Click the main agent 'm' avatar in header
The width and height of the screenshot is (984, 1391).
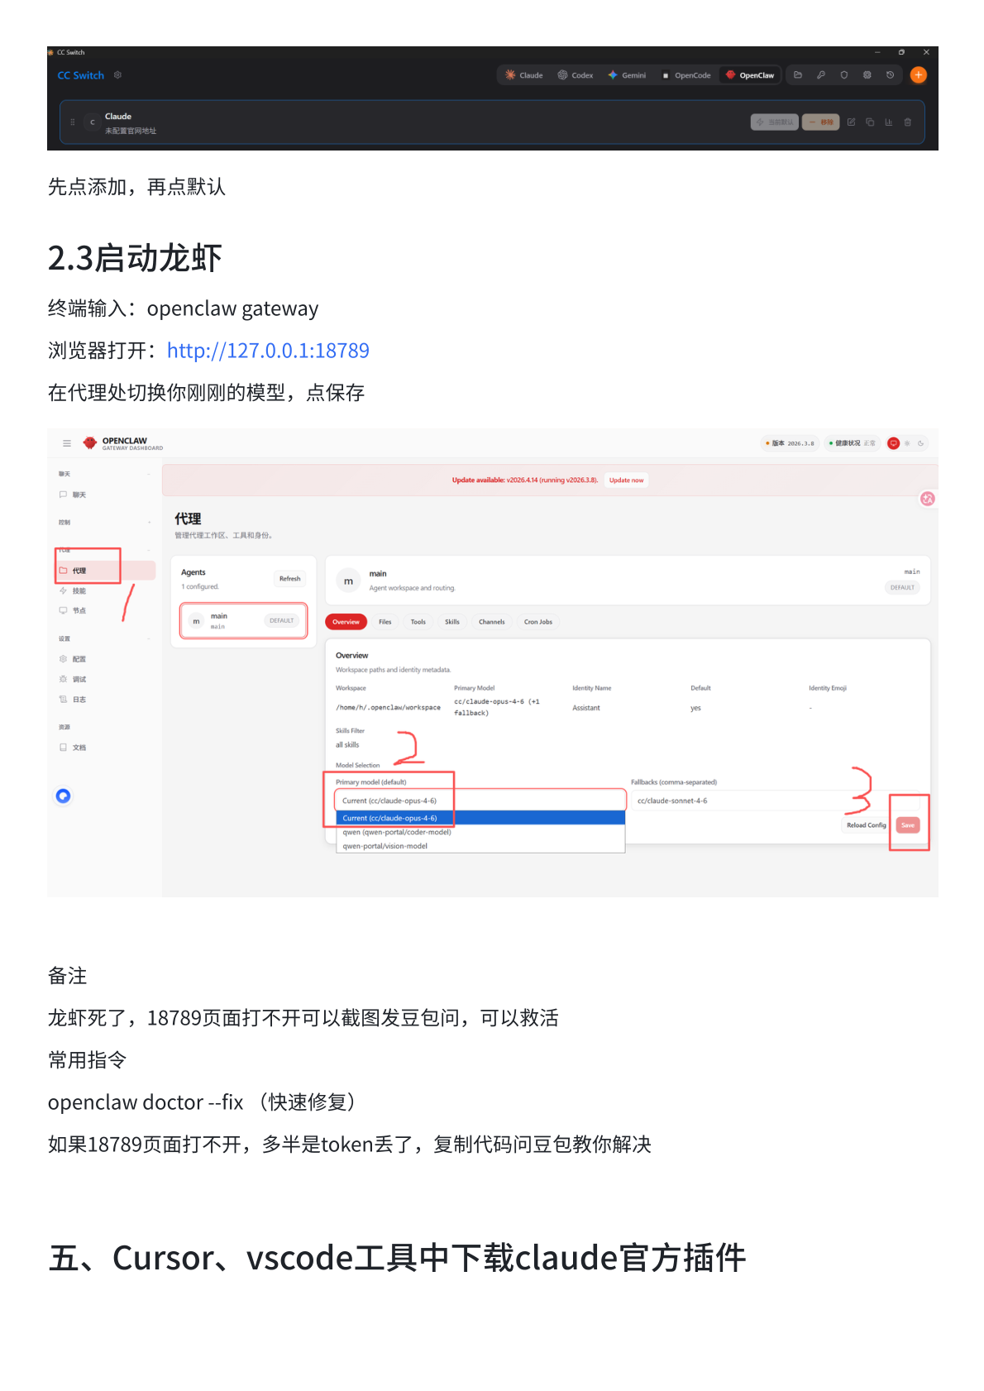(x=349, y=581)
